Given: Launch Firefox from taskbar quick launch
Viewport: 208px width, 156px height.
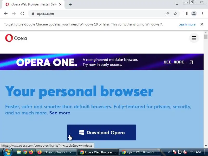Looking at the screenshot, I should [x=31, y=152].
